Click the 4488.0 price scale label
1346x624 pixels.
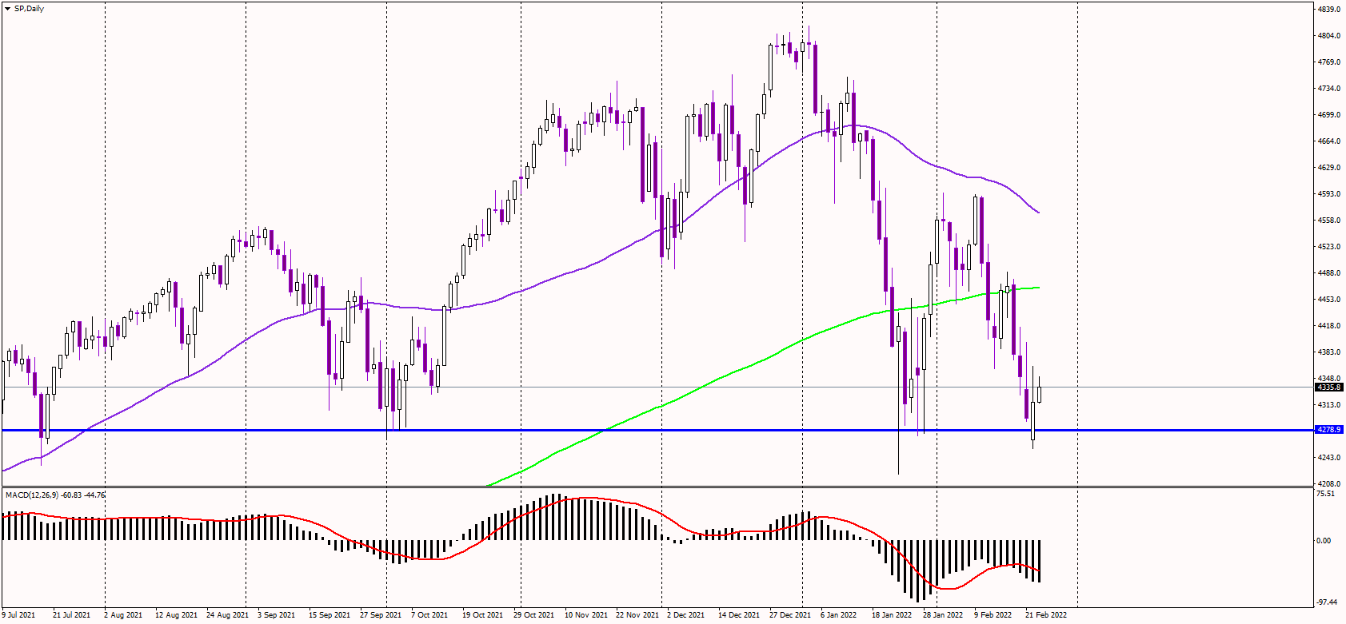click(1329, 273)
